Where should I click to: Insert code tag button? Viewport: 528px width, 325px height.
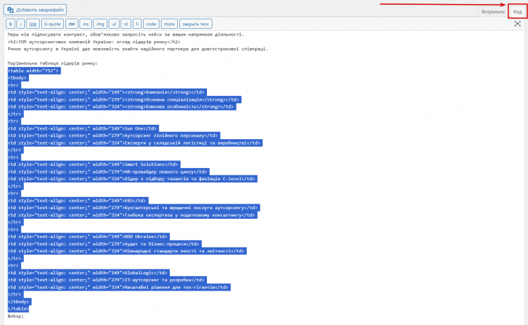(151, 24)
